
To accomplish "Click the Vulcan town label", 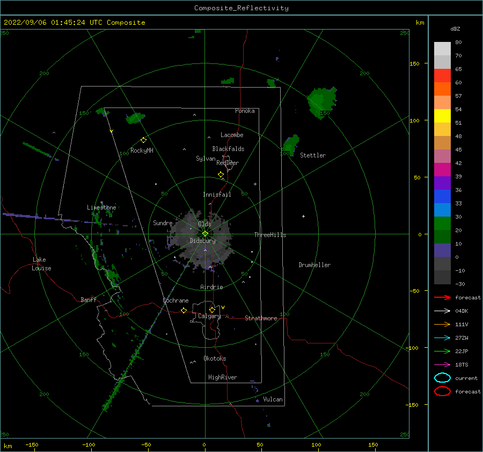I will [x=273, y=399].
